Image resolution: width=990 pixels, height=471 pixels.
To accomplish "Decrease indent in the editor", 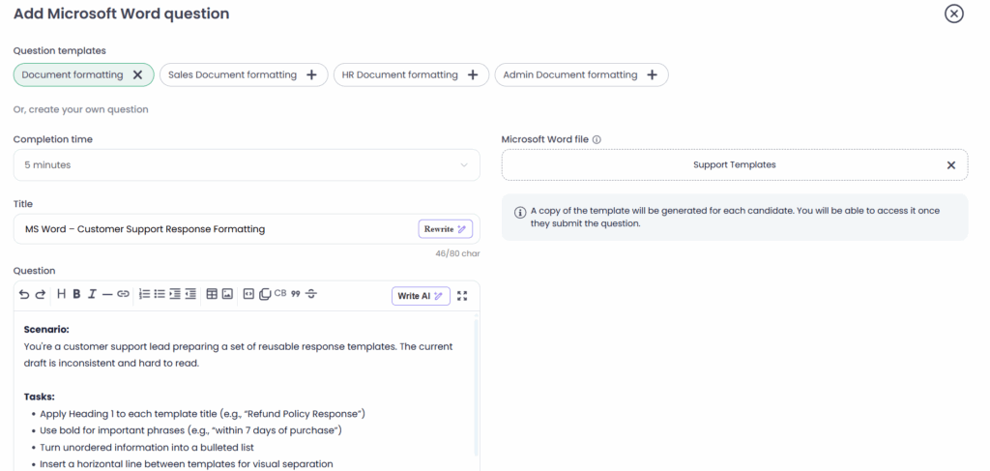I will tap(190, 294).
